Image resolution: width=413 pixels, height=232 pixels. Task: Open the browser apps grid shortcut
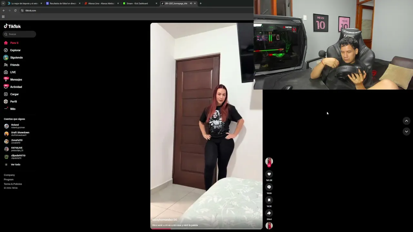(3, 17)
